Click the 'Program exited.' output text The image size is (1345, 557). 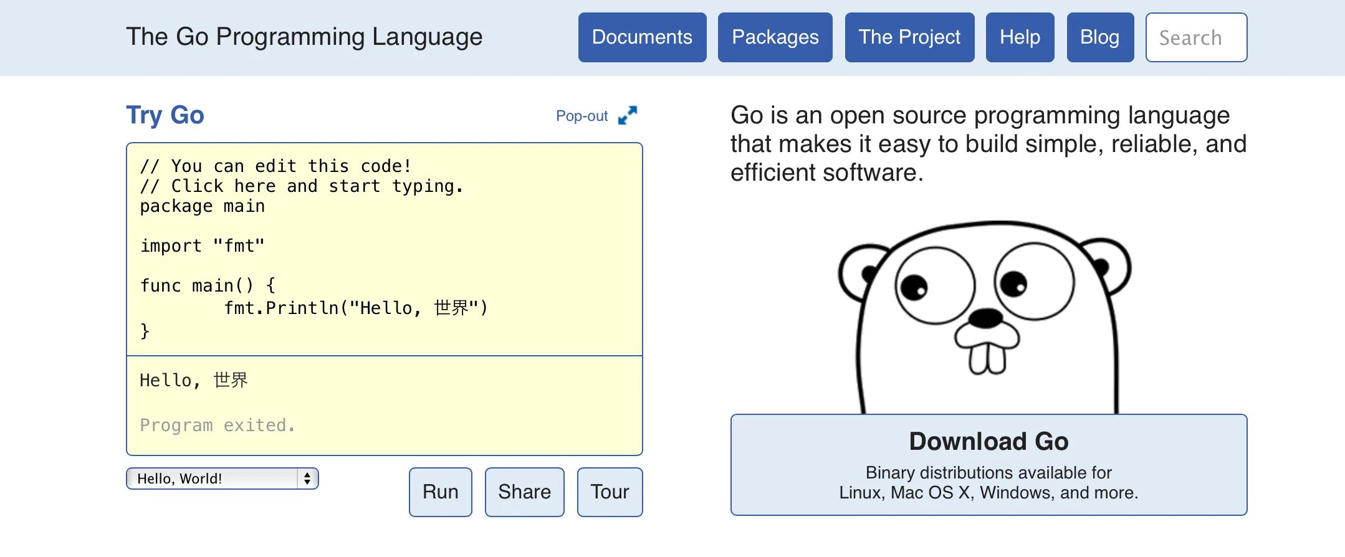coord(218,426)
